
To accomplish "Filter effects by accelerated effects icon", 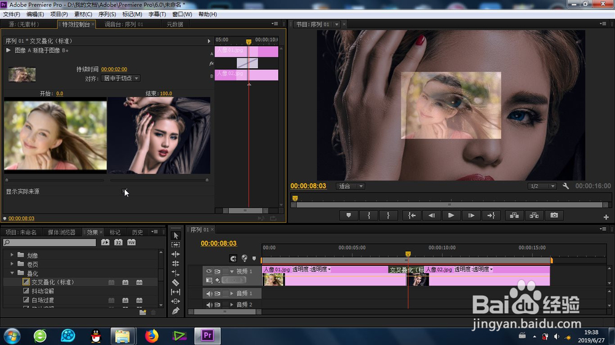I will (x=106, y=242).
